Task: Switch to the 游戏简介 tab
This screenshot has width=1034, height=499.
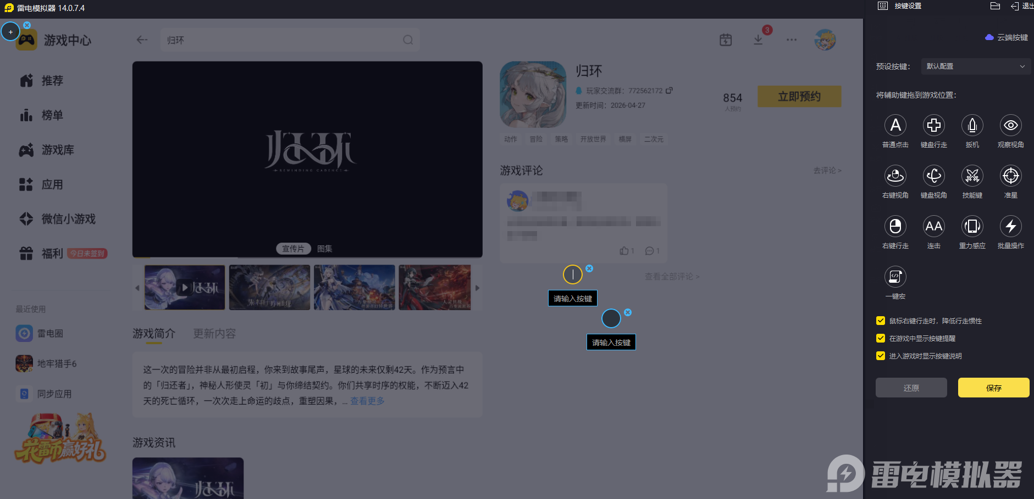Action: [x=154, y=333]
